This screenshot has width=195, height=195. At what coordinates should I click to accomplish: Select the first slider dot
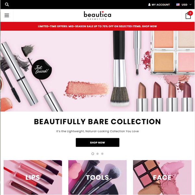[93, 154]
